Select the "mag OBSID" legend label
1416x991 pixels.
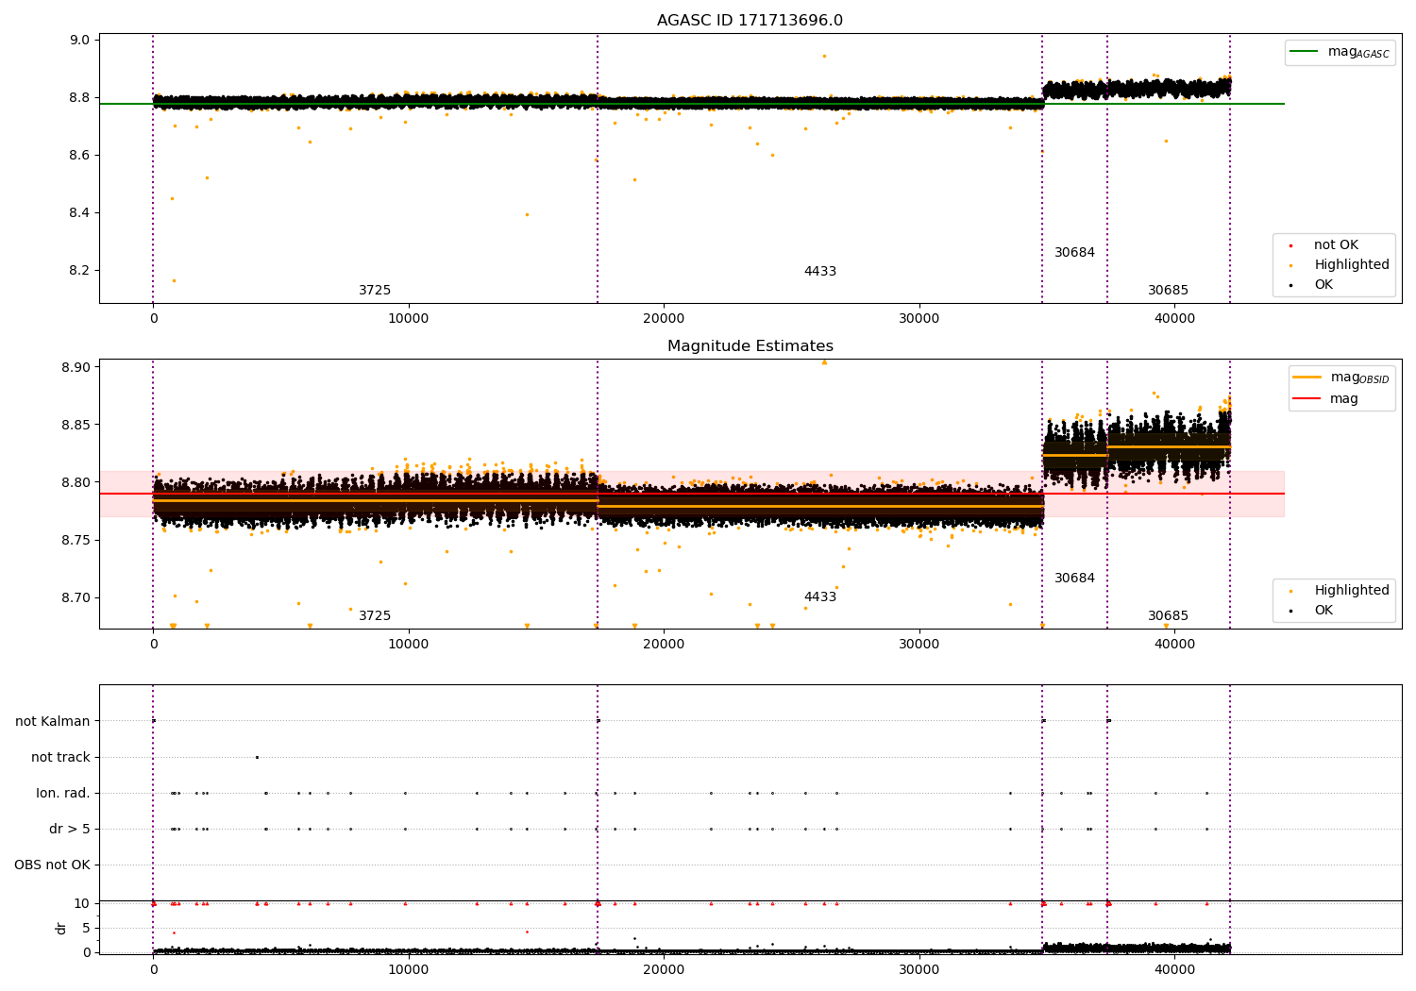point(1359,378)
